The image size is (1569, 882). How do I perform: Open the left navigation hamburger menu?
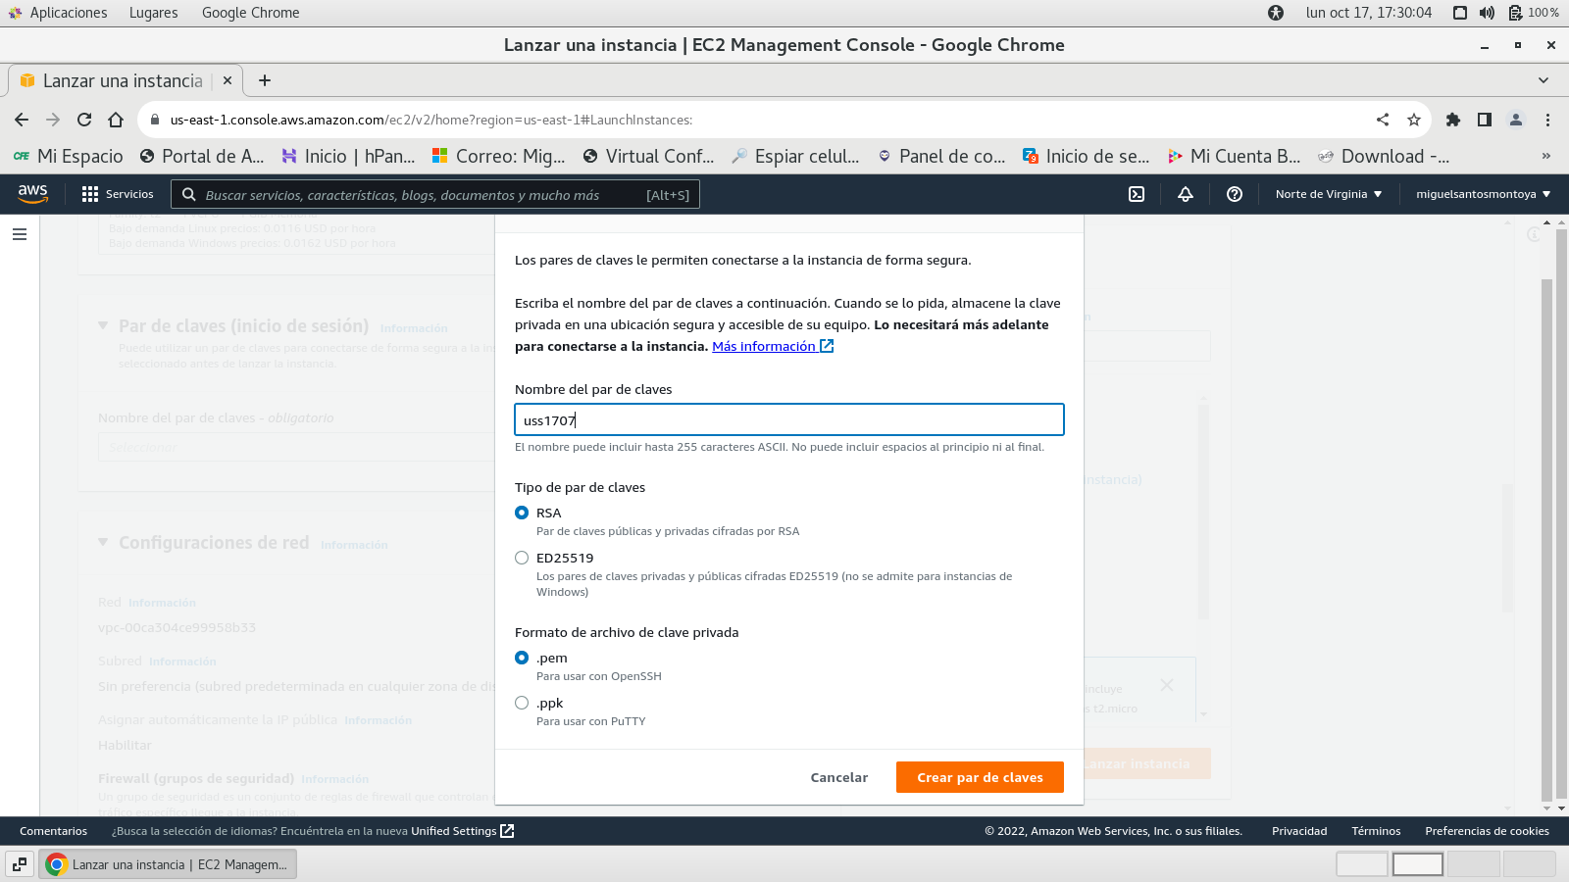point(20,234)
